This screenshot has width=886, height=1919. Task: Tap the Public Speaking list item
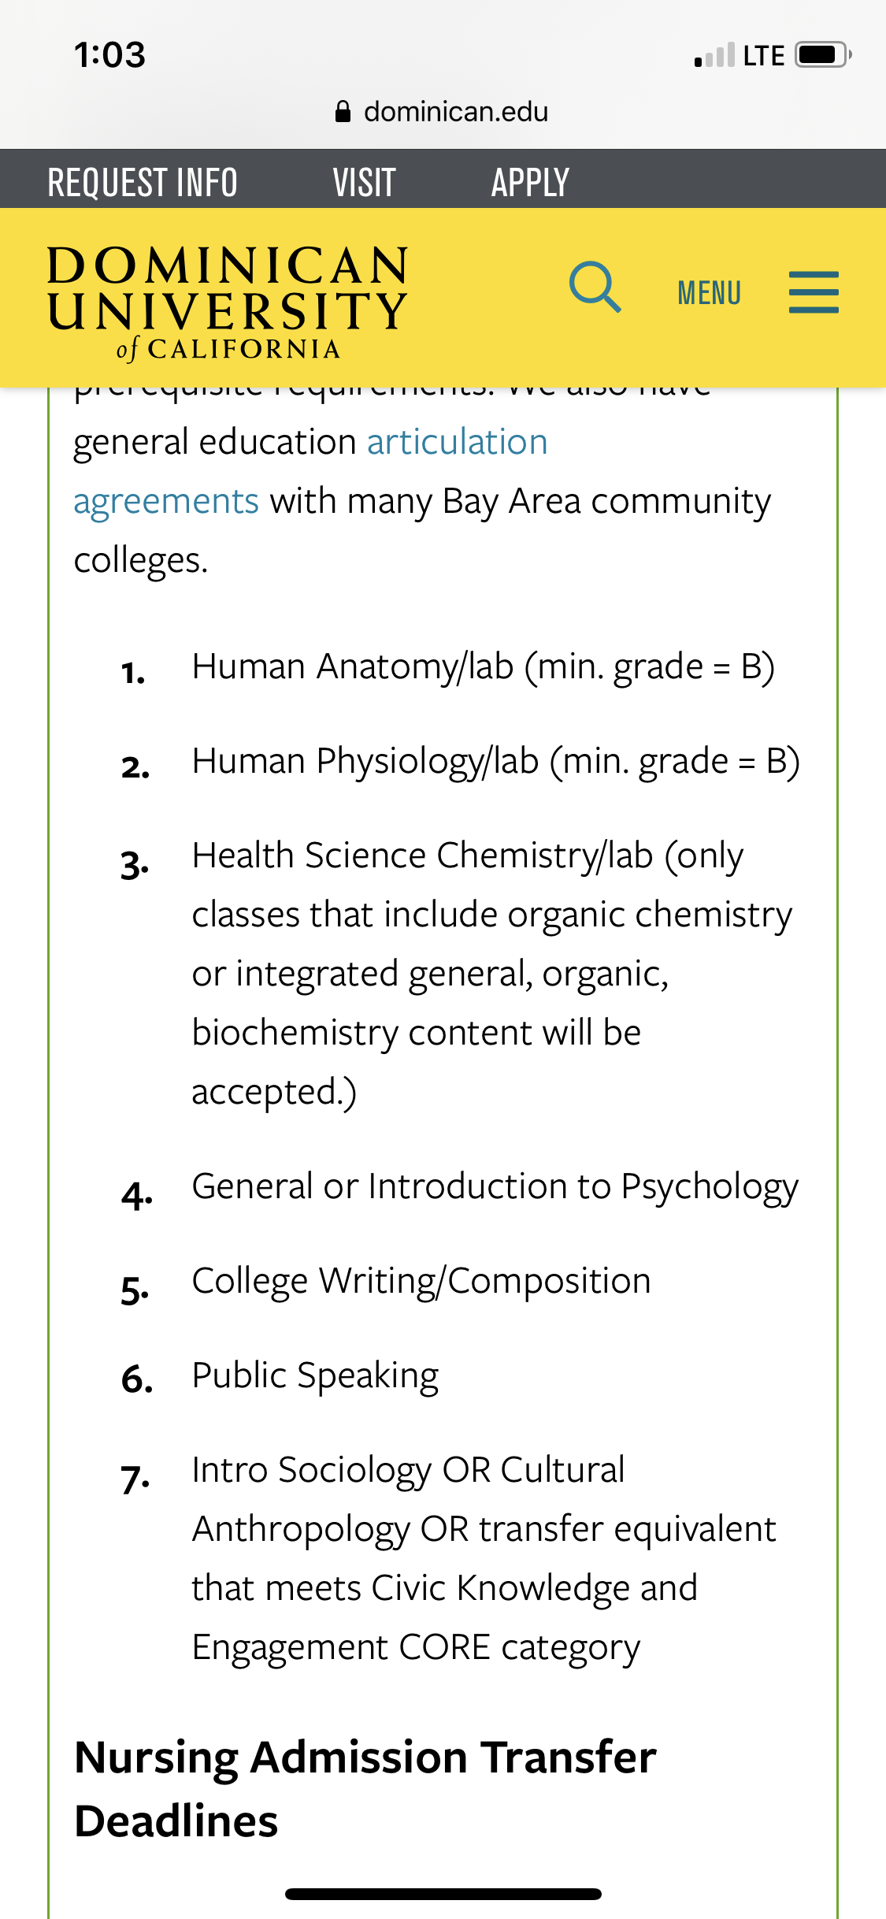315,1375
